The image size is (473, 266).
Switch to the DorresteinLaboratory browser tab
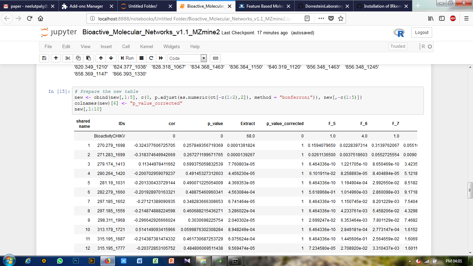click(324, 6)
